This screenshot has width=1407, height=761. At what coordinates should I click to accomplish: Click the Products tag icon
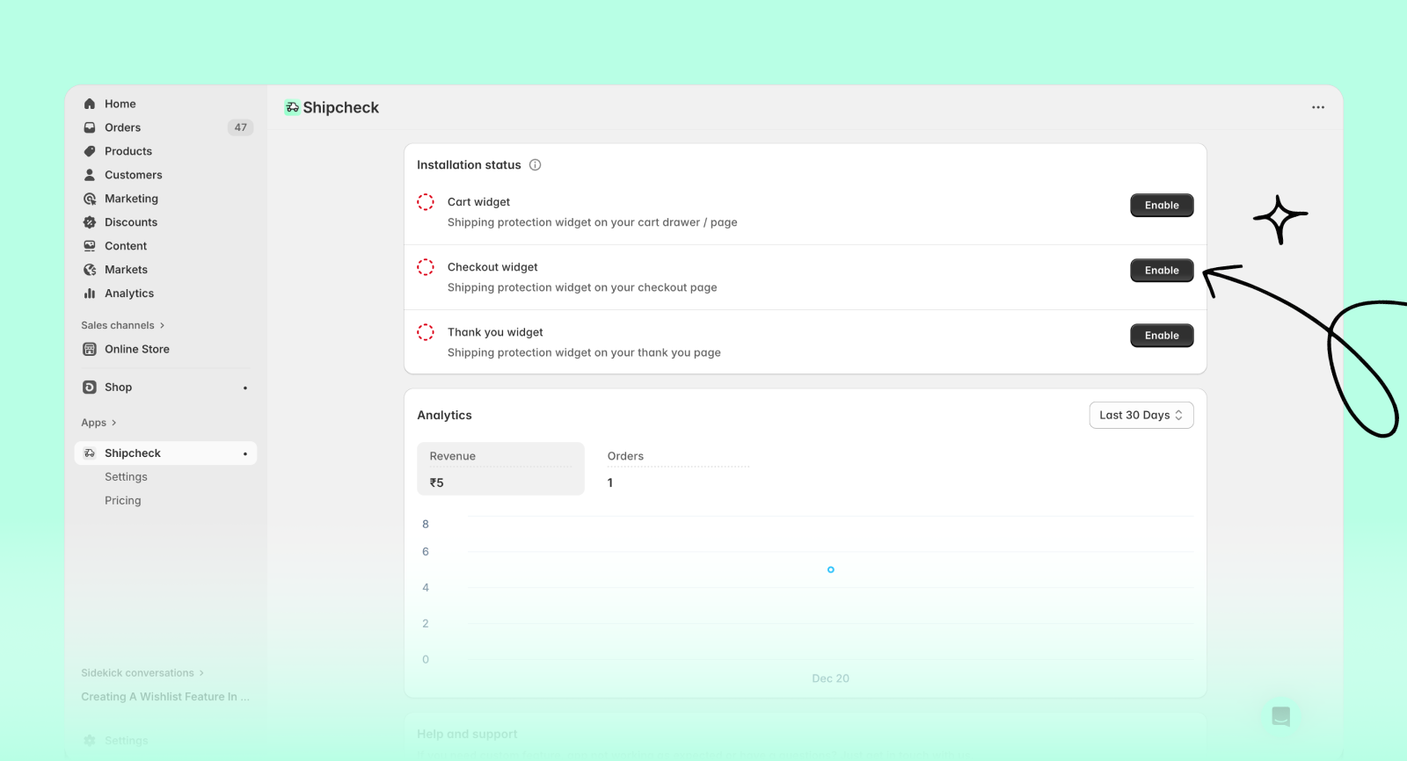89,151
